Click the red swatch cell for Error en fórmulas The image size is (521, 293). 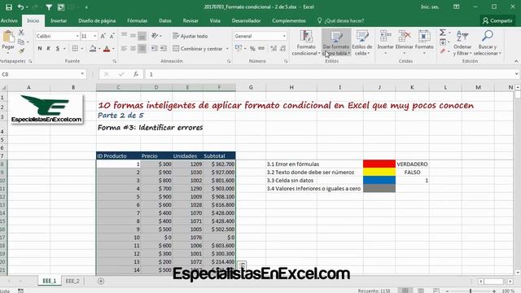(379, 164)
